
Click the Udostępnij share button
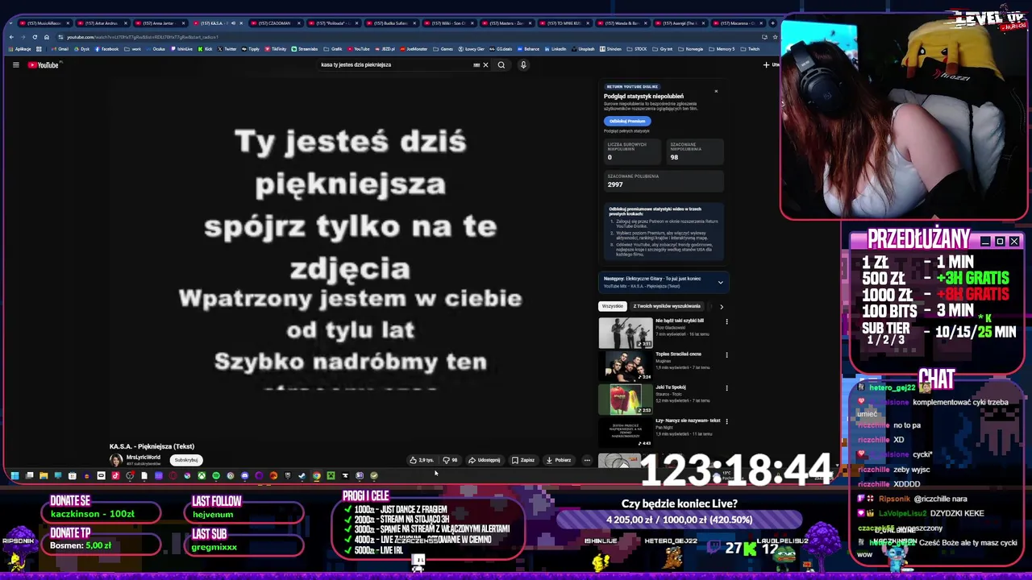click(485, 460)
